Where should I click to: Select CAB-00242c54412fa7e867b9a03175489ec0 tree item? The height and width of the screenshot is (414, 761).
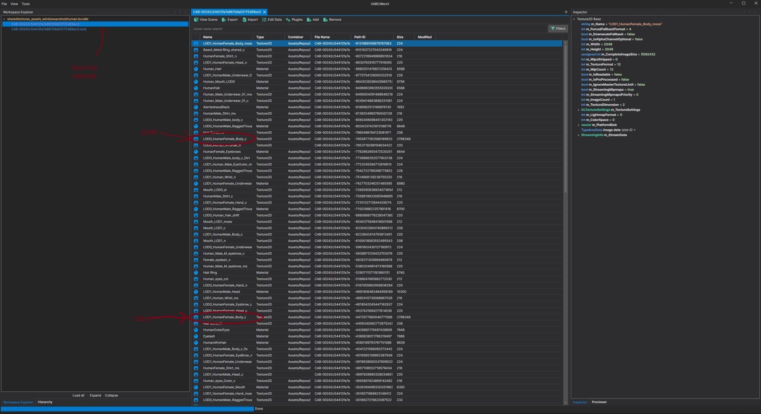[x=95, y=24]
